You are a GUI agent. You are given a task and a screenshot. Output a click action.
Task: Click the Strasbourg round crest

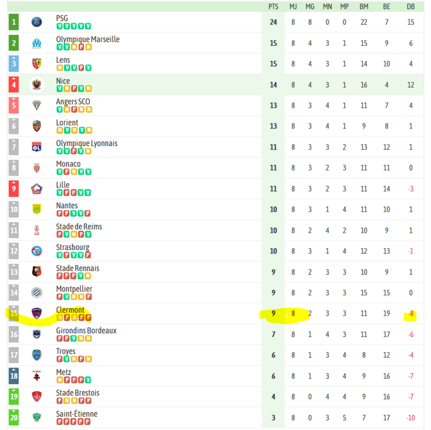[37, 251]
